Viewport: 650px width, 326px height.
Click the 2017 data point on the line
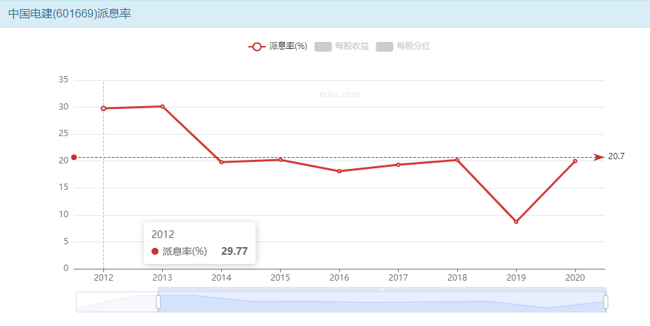click(399, 165)
